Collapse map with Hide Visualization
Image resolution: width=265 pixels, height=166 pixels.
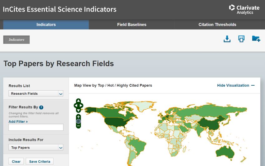(x=236, y=85)
